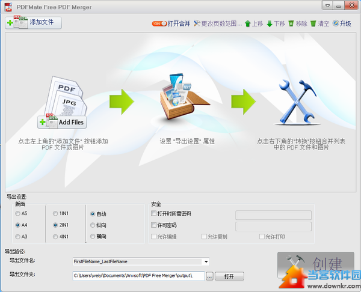Remove selected file with 移除
The width and height of the screenshot is (361, 292).
(298, 23)
